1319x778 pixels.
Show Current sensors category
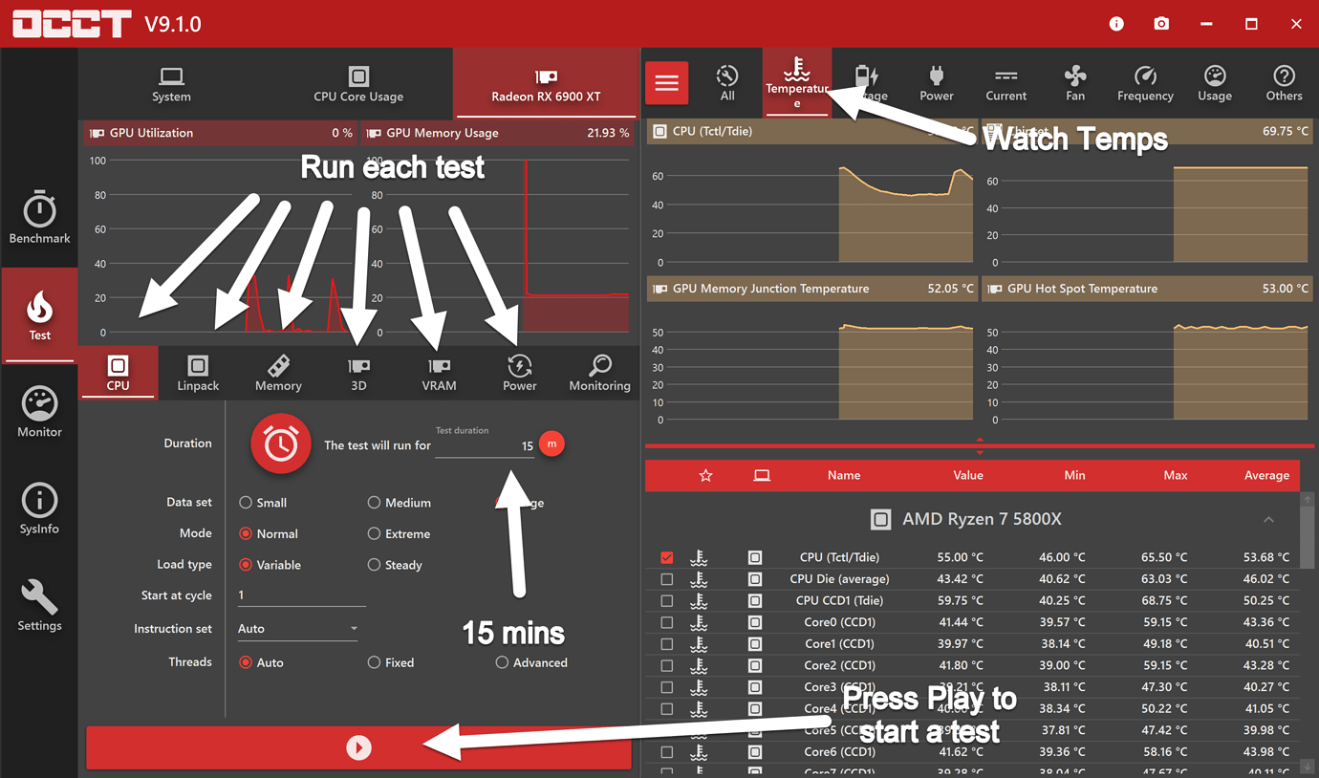(x=1005, y=83)
